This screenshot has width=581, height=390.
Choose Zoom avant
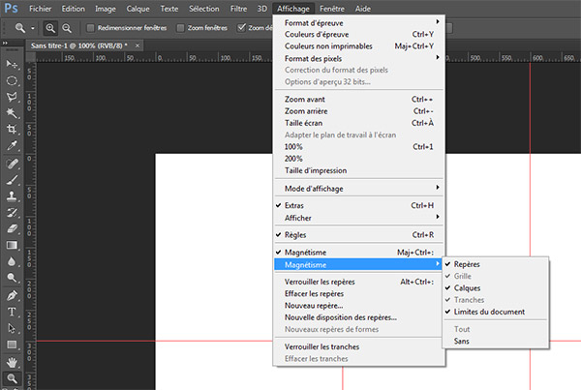359,100
